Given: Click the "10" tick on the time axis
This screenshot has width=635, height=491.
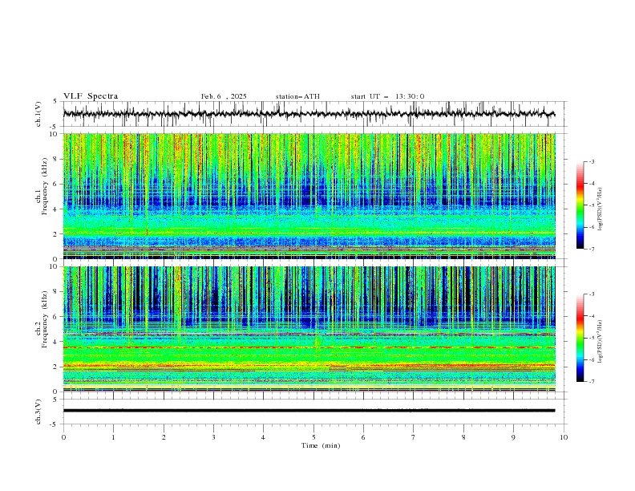Looking at the screenshot, I should click(x=564, y=437).
